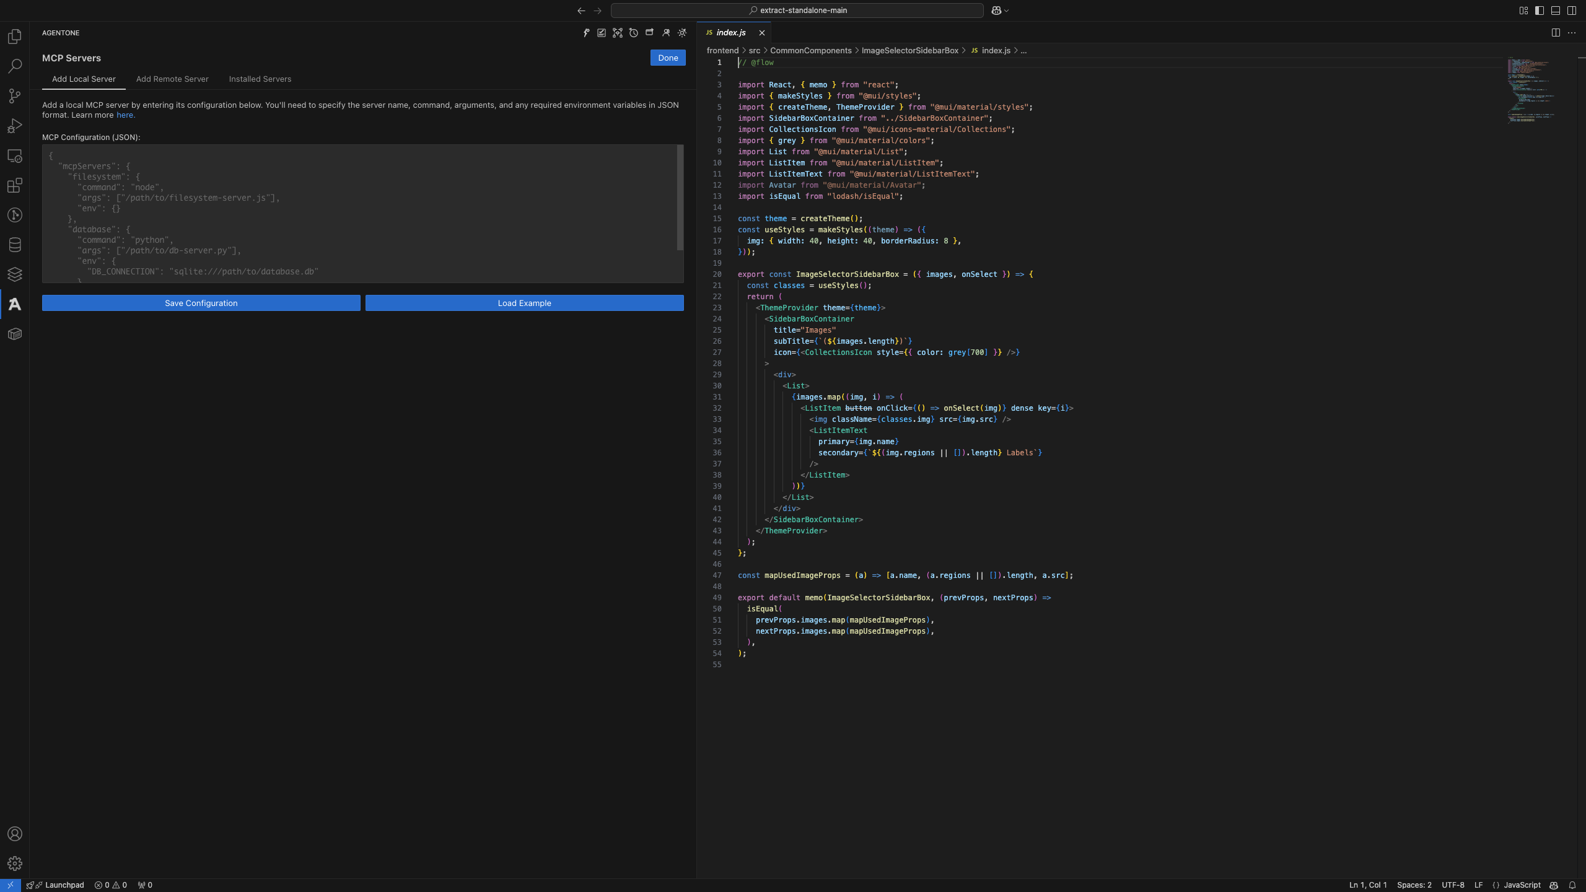
Task: Click the Load Example button
Action: click(x=524, y=303)
